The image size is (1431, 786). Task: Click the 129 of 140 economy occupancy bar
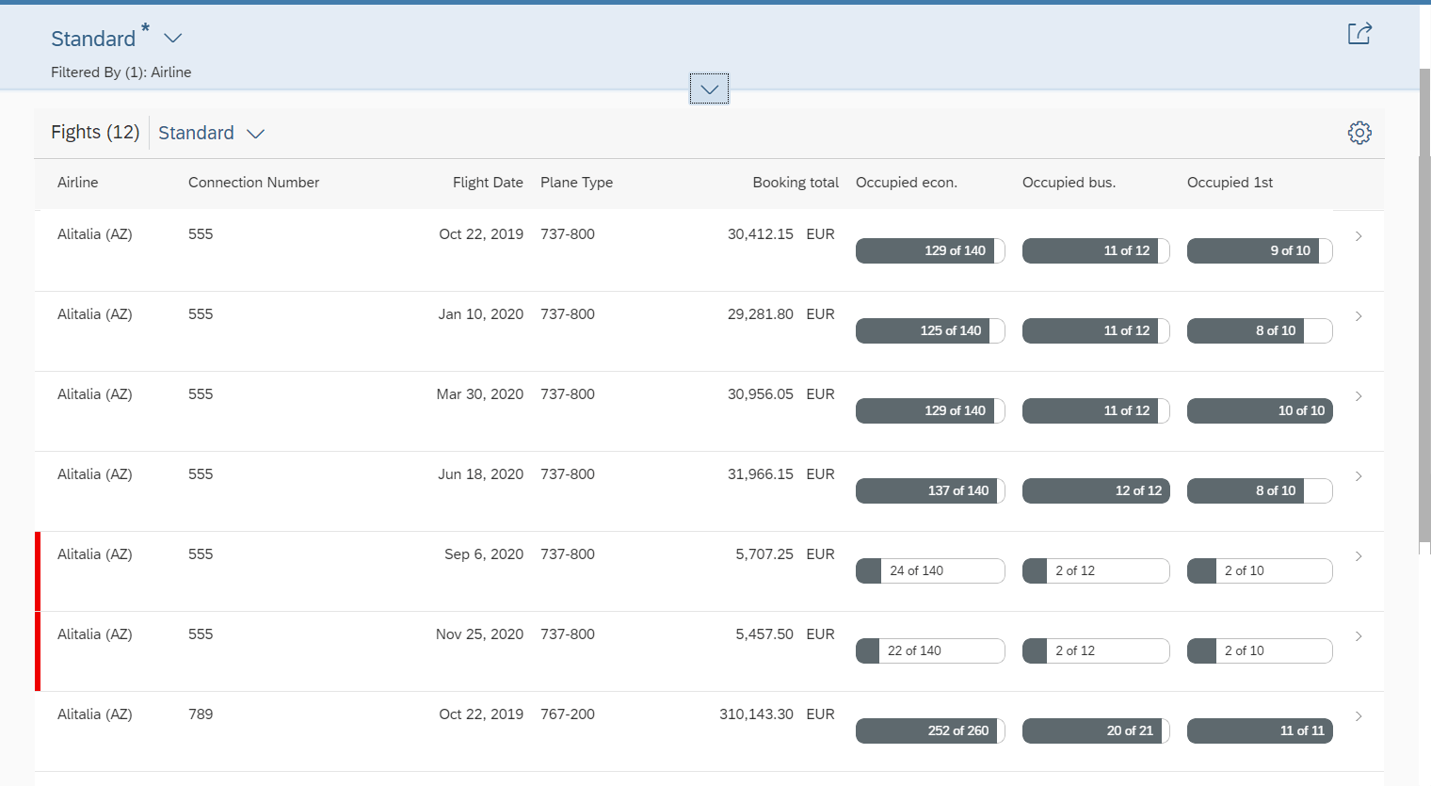coord(930,250)
